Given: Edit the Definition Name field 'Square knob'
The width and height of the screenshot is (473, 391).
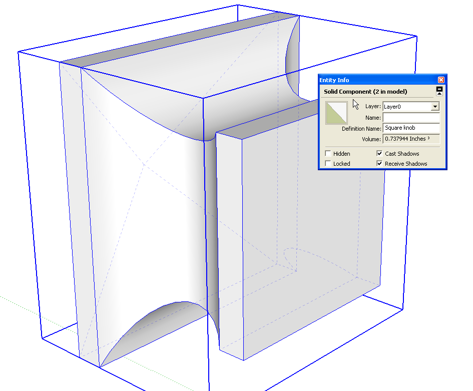Looking at the screenshot, I should [x=411, y=128].
